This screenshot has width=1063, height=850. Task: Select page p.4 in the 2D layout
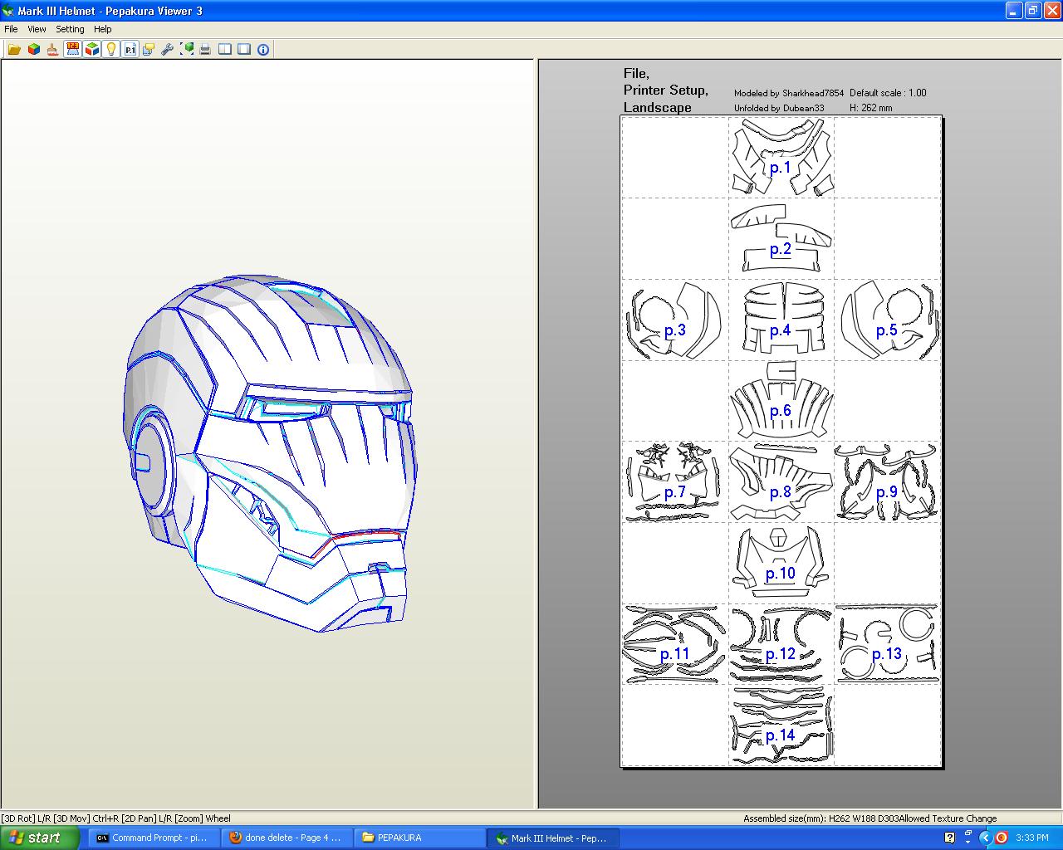click(x=781, y=320)
